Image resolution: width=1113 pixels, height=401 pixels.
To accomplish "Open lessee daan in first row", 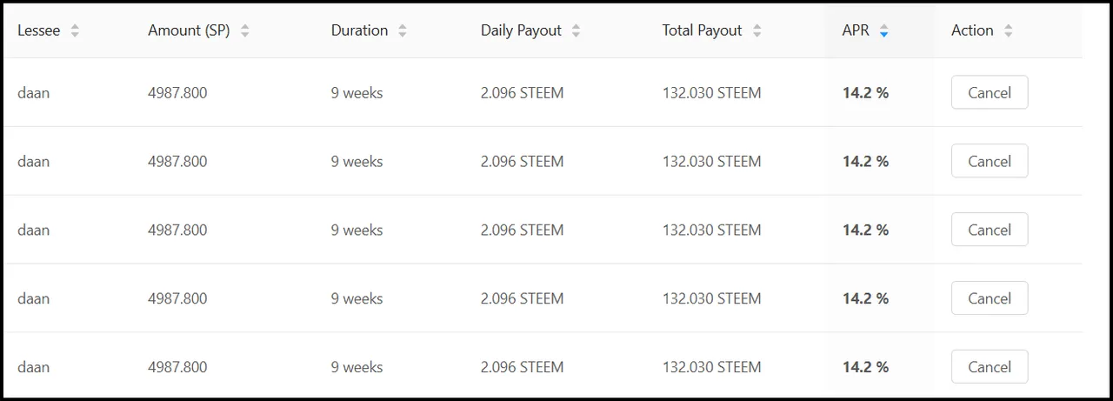I will click(x=33, y=92).
